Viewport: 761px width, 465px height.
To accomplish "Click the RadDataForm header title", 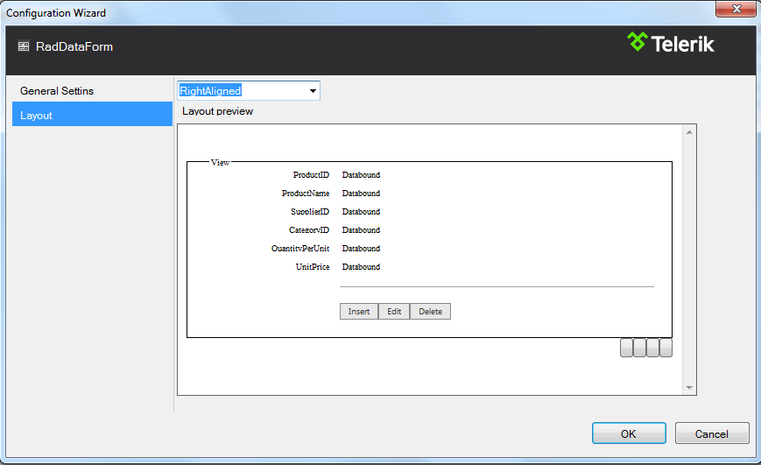I will (x=74, y=46).
